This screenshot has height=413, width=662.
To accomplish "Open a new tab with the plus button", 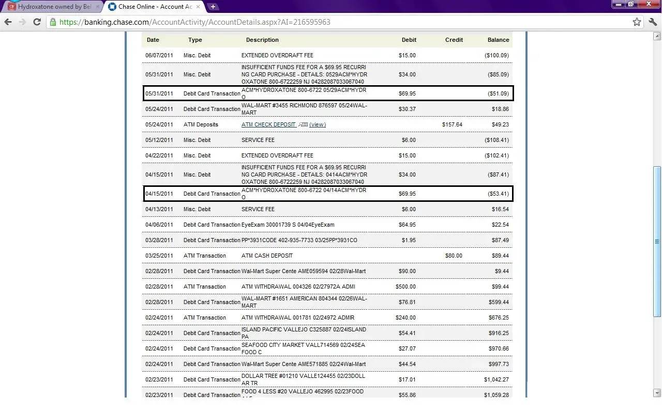I will 213,7.
